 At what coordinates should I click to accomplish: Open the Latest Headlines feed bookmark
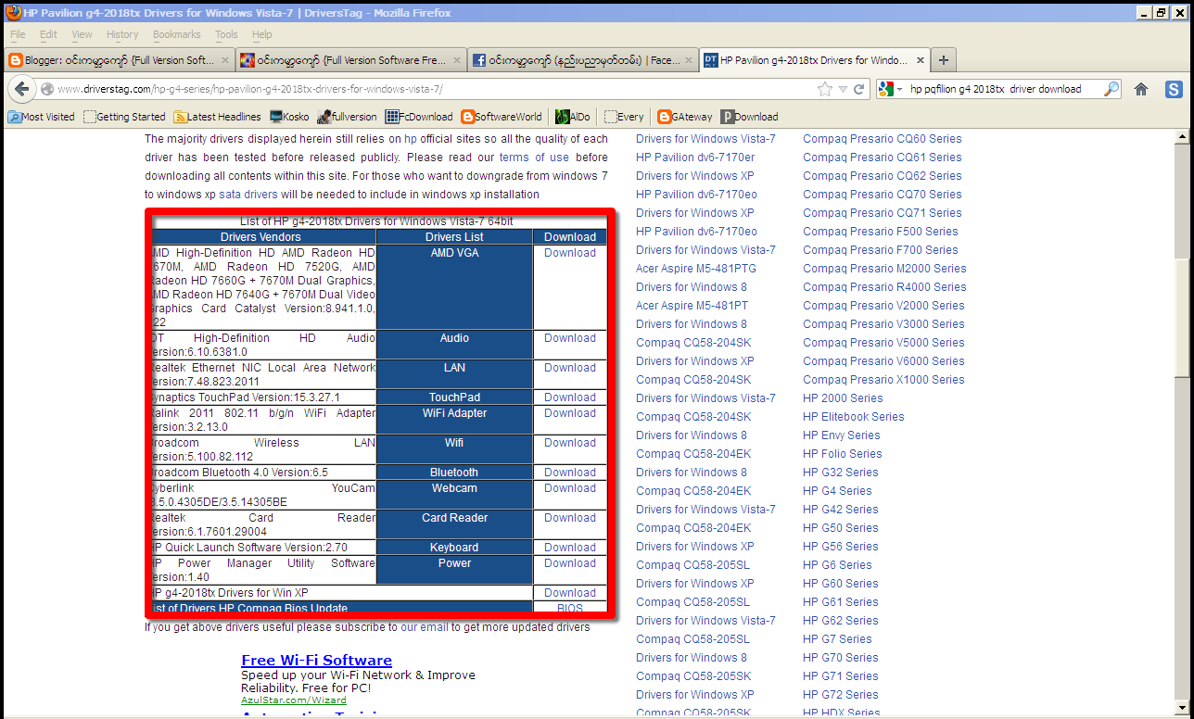tap(217, 117)
